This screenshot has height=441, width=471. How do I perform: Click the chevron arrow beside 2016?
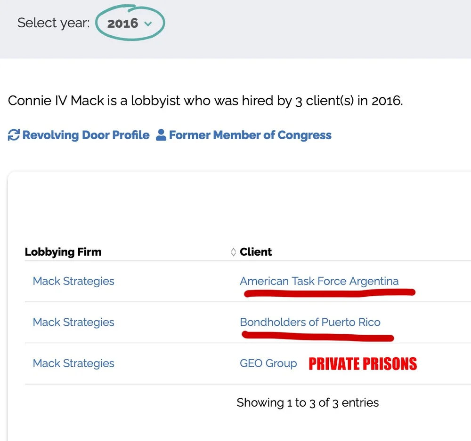point(148,24)
